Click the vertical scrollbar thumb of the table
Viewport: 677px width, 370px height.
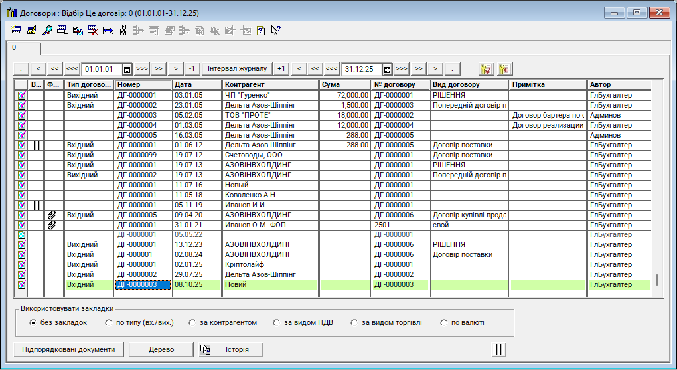pyautogui.click(x=656, y=280)
